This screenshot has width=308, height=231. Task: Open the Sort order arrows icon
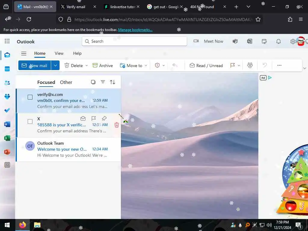tap(112, 82)
